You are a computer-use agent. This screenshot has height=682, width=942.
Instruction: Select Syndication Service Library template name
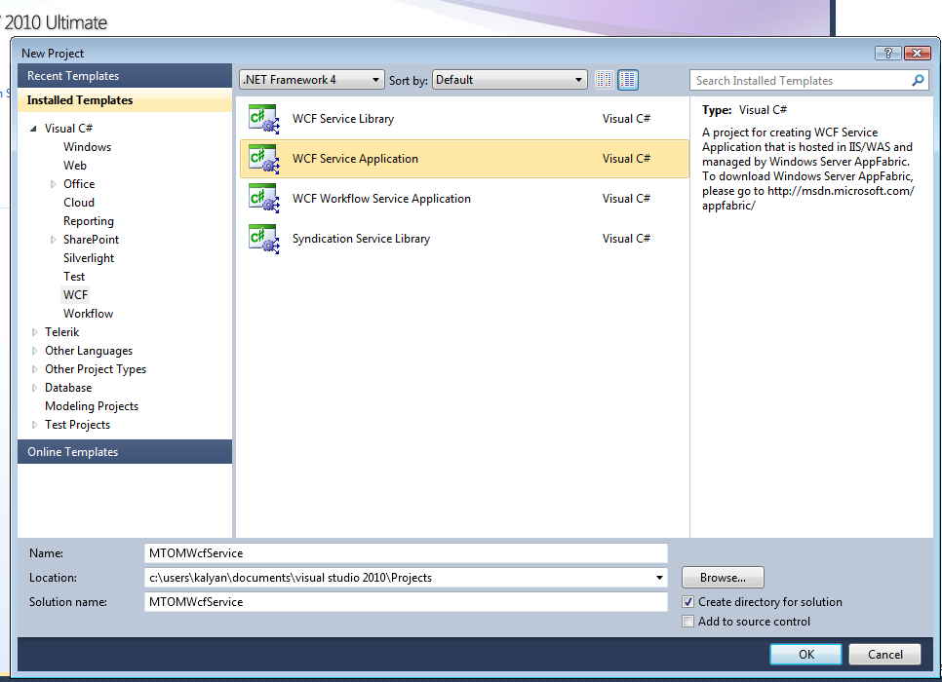click(361, 239)
